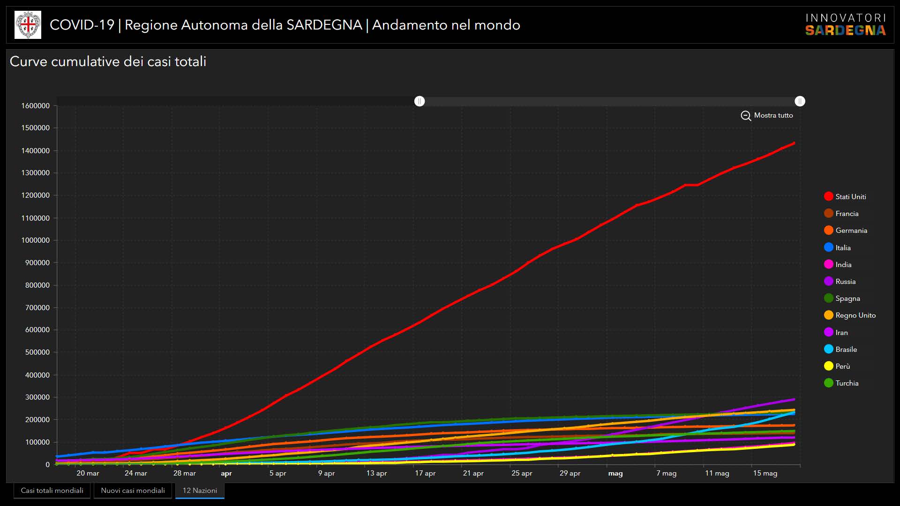
Task: Click the left range slider handle
Action: (420, 101)
